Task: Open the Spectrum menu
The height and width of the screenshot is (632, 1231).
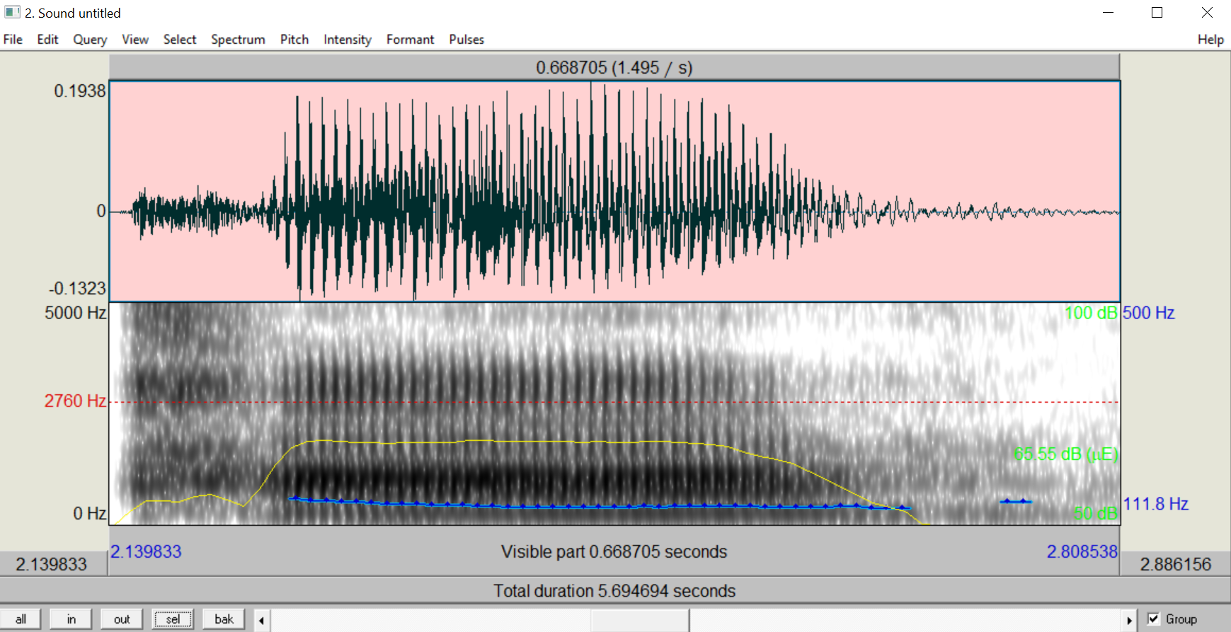Action: click(x=238, y=40)
